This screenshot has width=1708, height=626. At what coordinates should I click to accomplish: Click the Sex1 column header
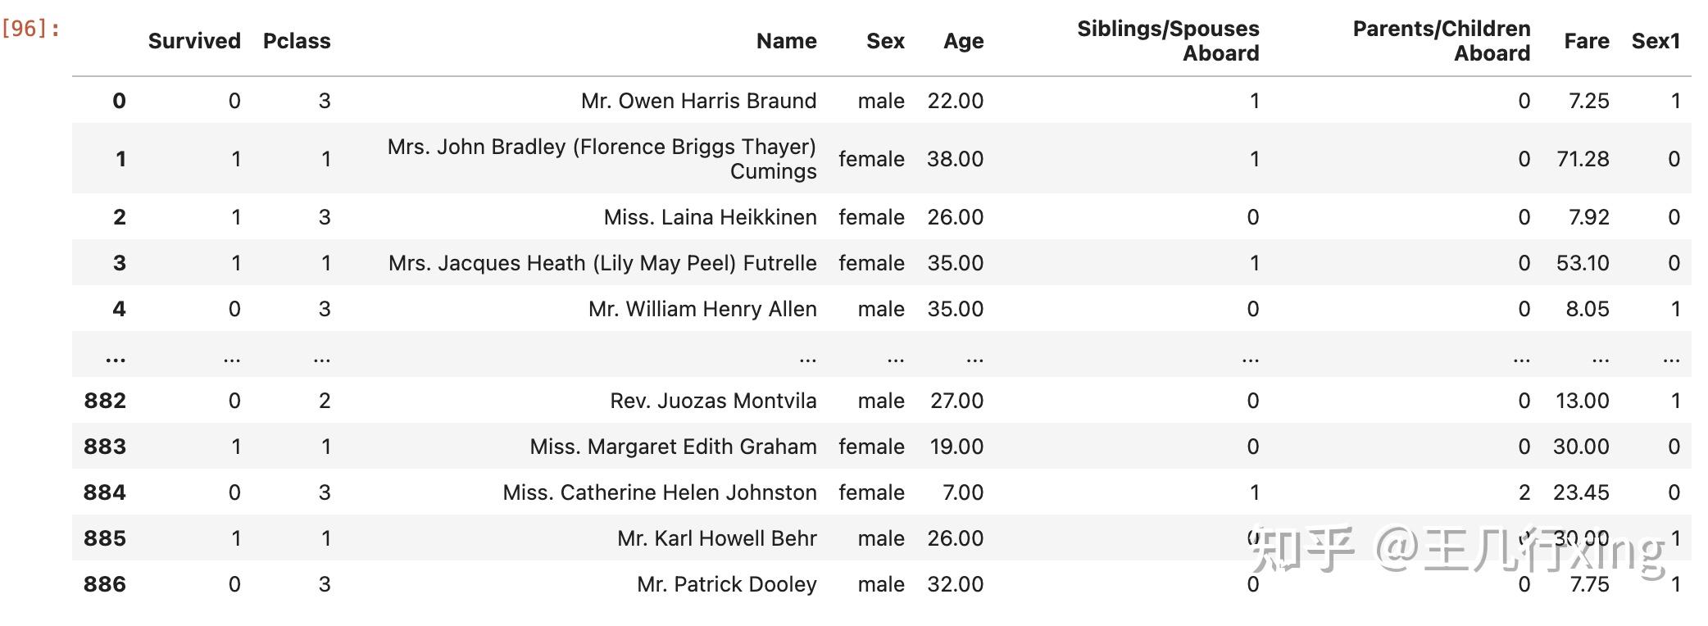tap(1656, 41)
